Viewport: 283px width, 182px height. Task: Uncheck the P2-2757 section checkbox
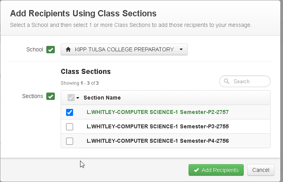point(70,112)
